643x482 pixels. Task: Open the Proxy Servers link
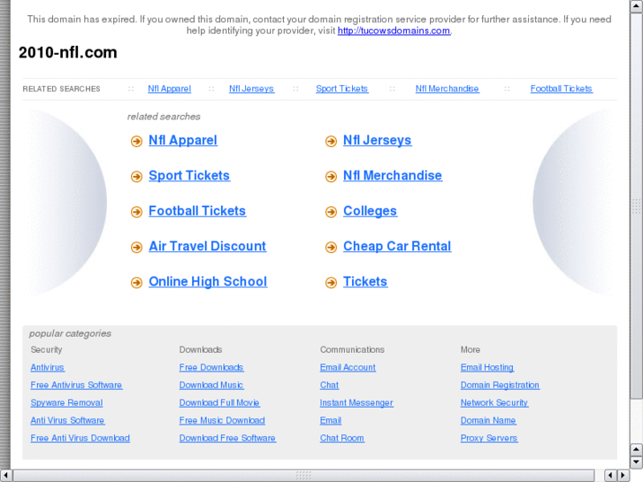click(489, 438)
